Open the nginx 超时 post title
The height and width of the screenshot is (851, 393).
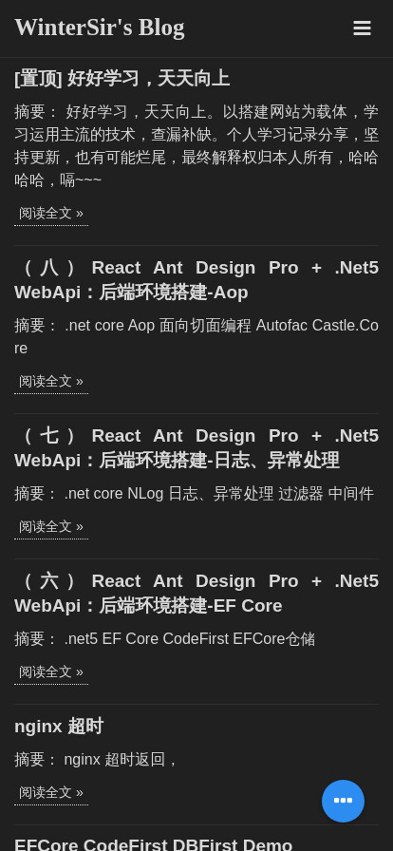coord(59,727)
